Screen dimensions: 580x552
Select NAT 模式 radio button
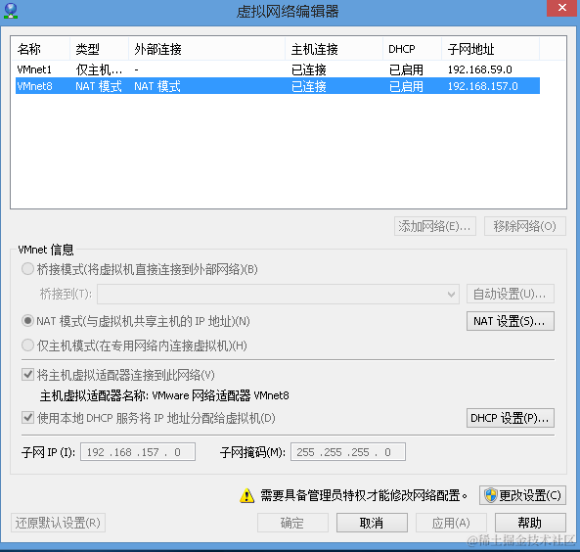(x=27, y=321)
